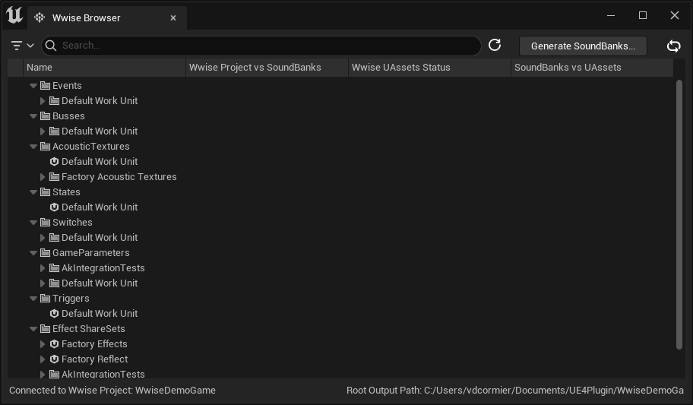Click the Generate SoundBanks button
This screenshot has width=693, height=405.
[x=583, y=46]
